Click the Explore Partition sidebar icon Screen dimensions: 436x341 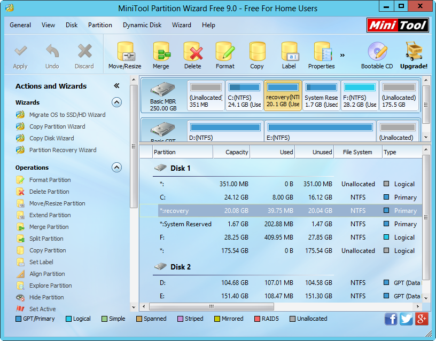[20, 286]
